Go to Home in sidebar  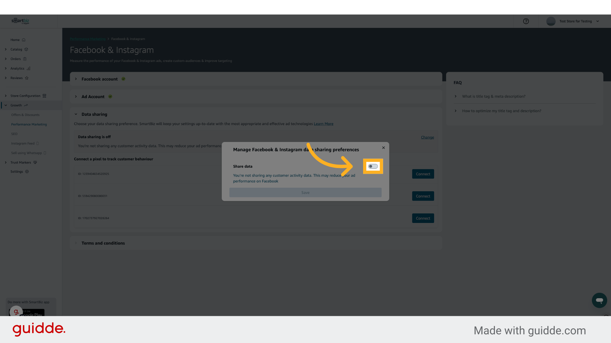coord(15,40)
